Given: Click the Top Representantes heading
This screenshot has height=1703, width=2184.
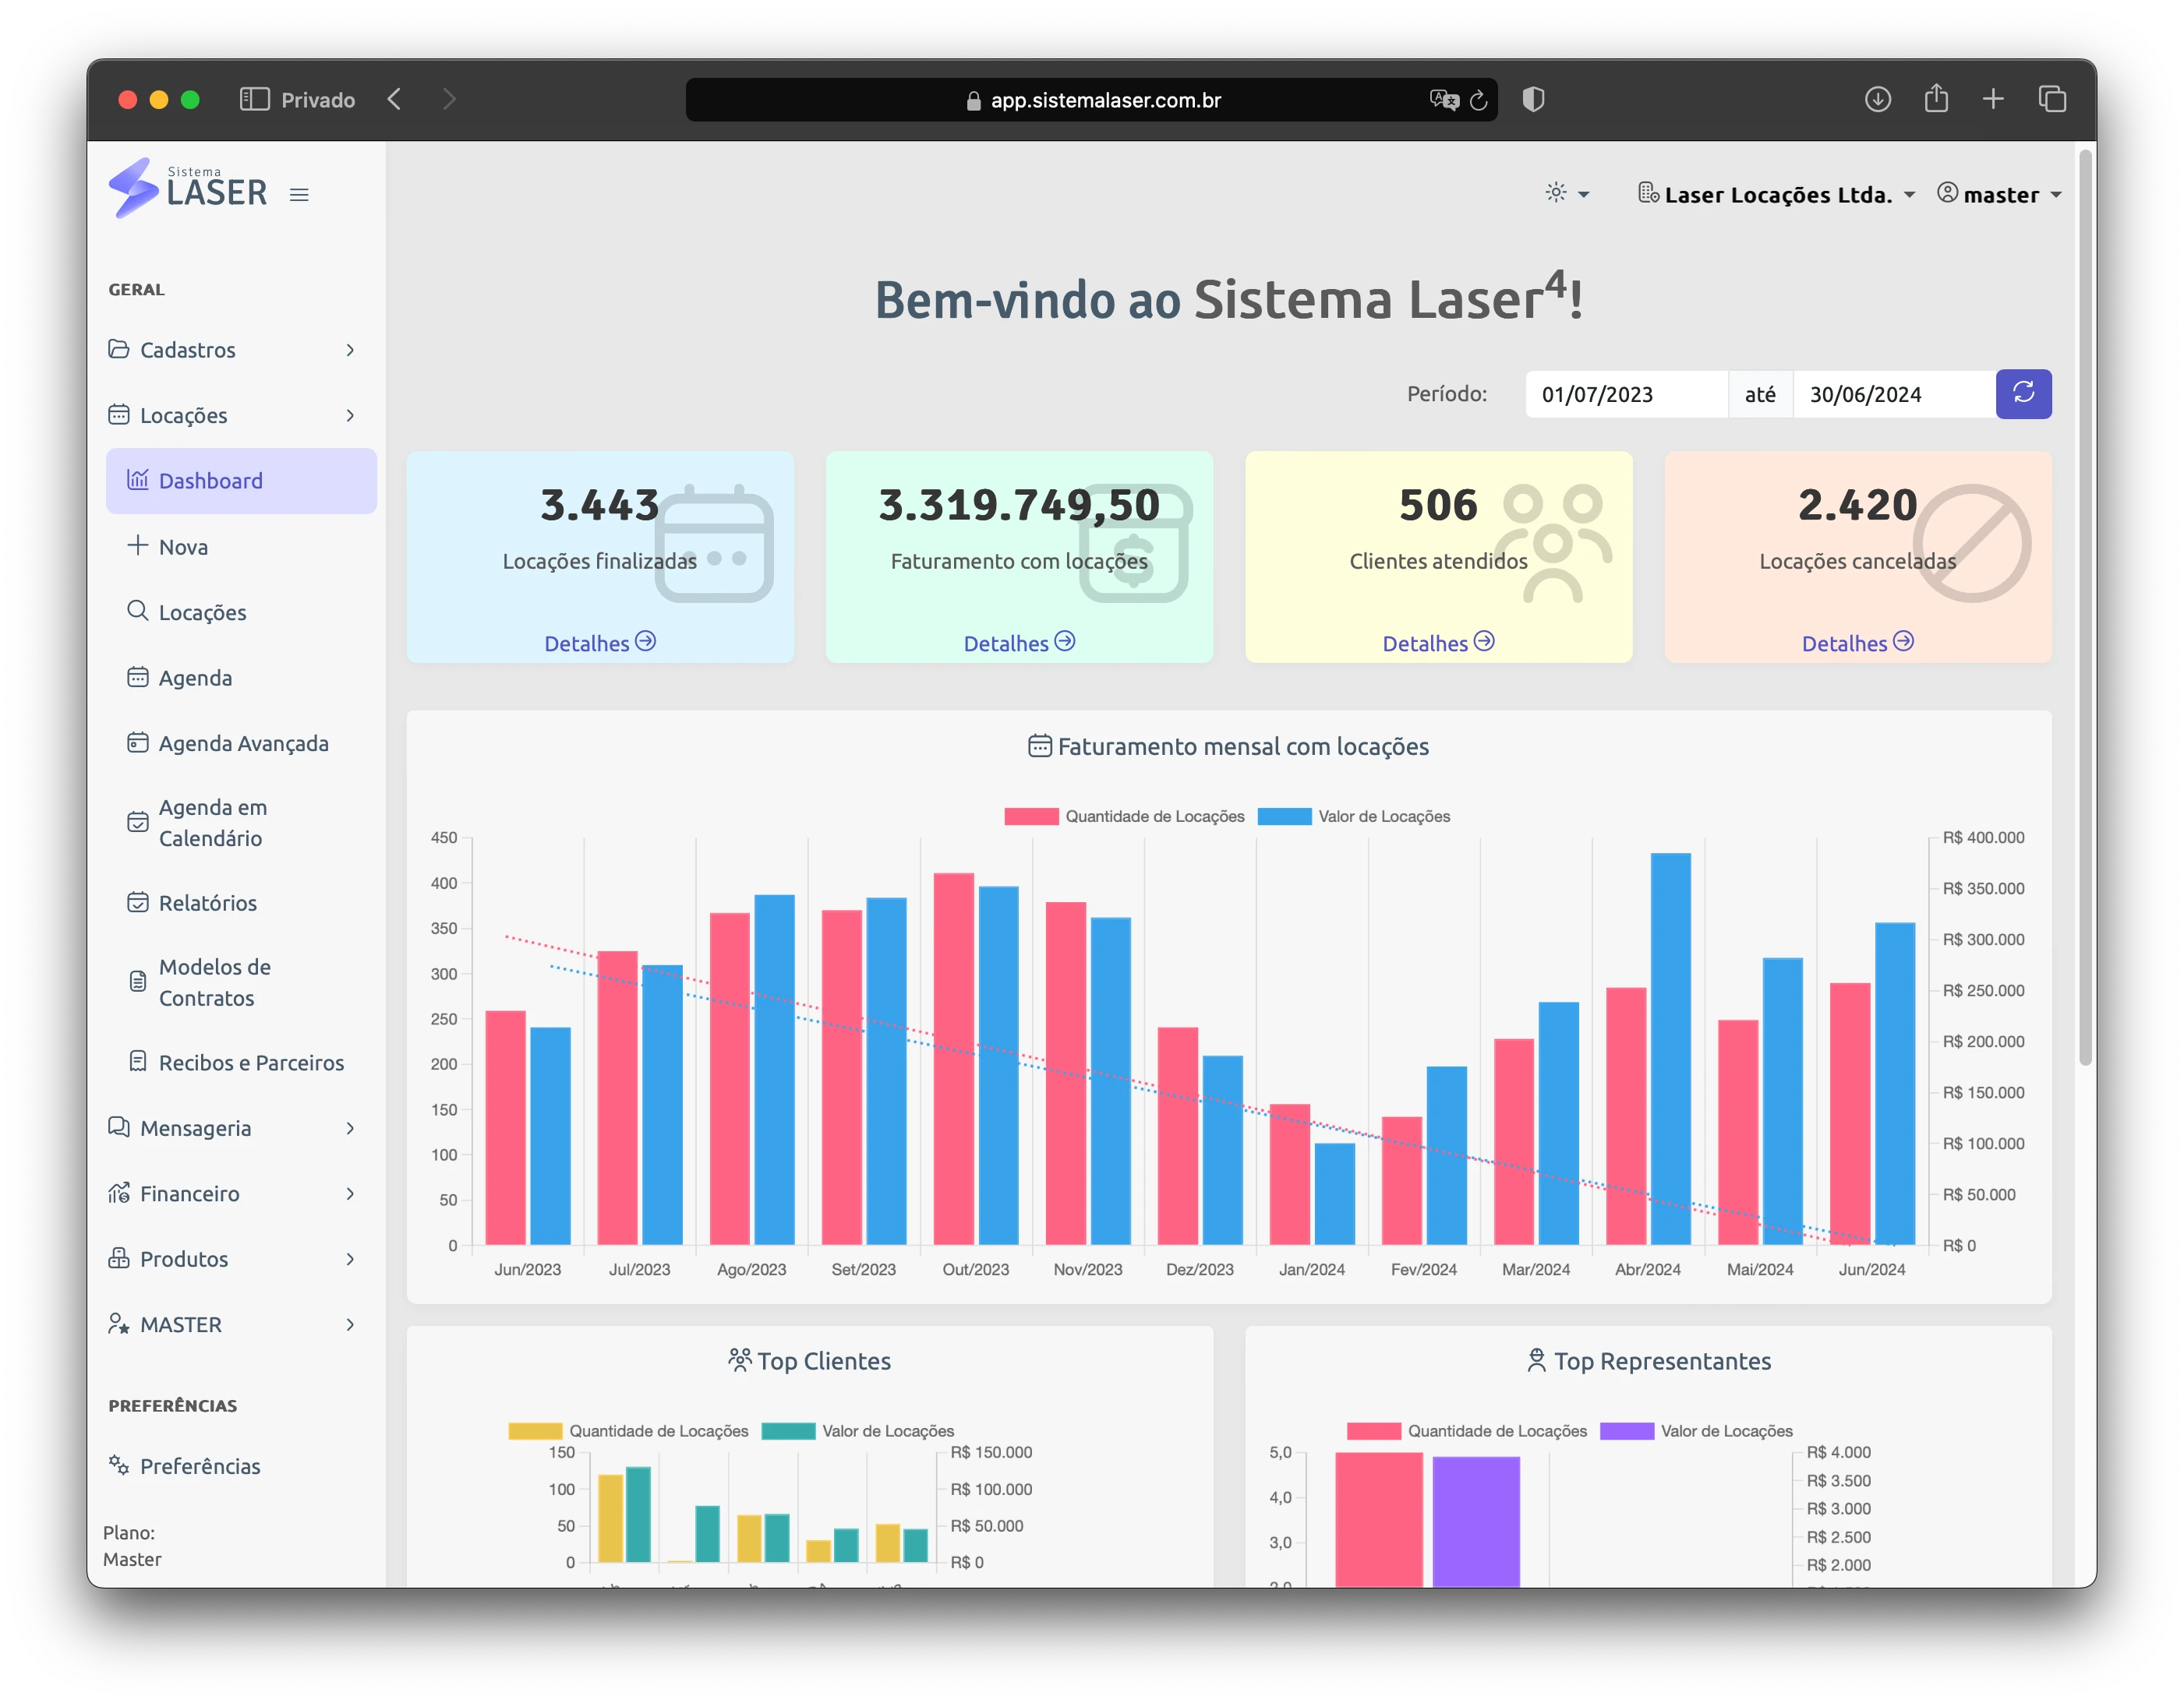Looking at the screenshot, I should coord(1648,1361).
